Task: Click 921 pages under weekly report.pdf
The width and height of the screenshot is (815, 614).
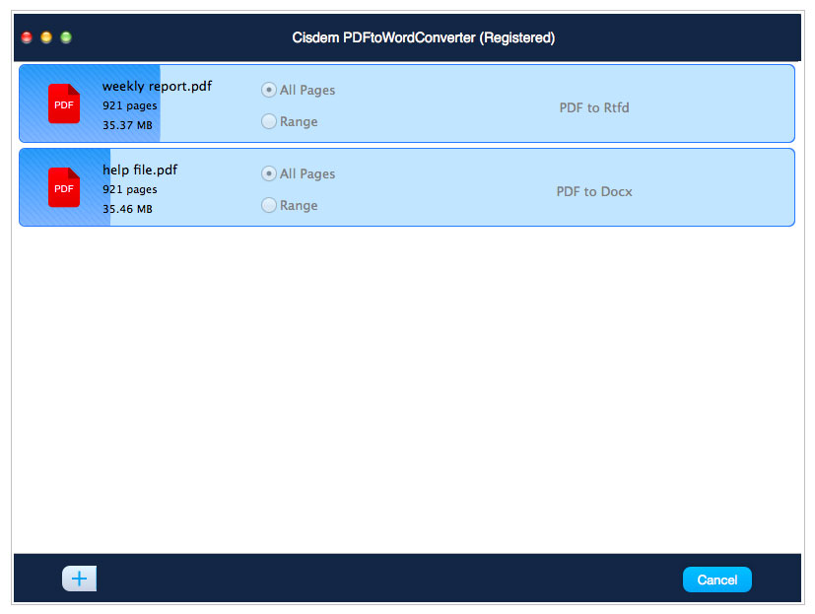Action: pyautogui.click(x=129, y=106)
